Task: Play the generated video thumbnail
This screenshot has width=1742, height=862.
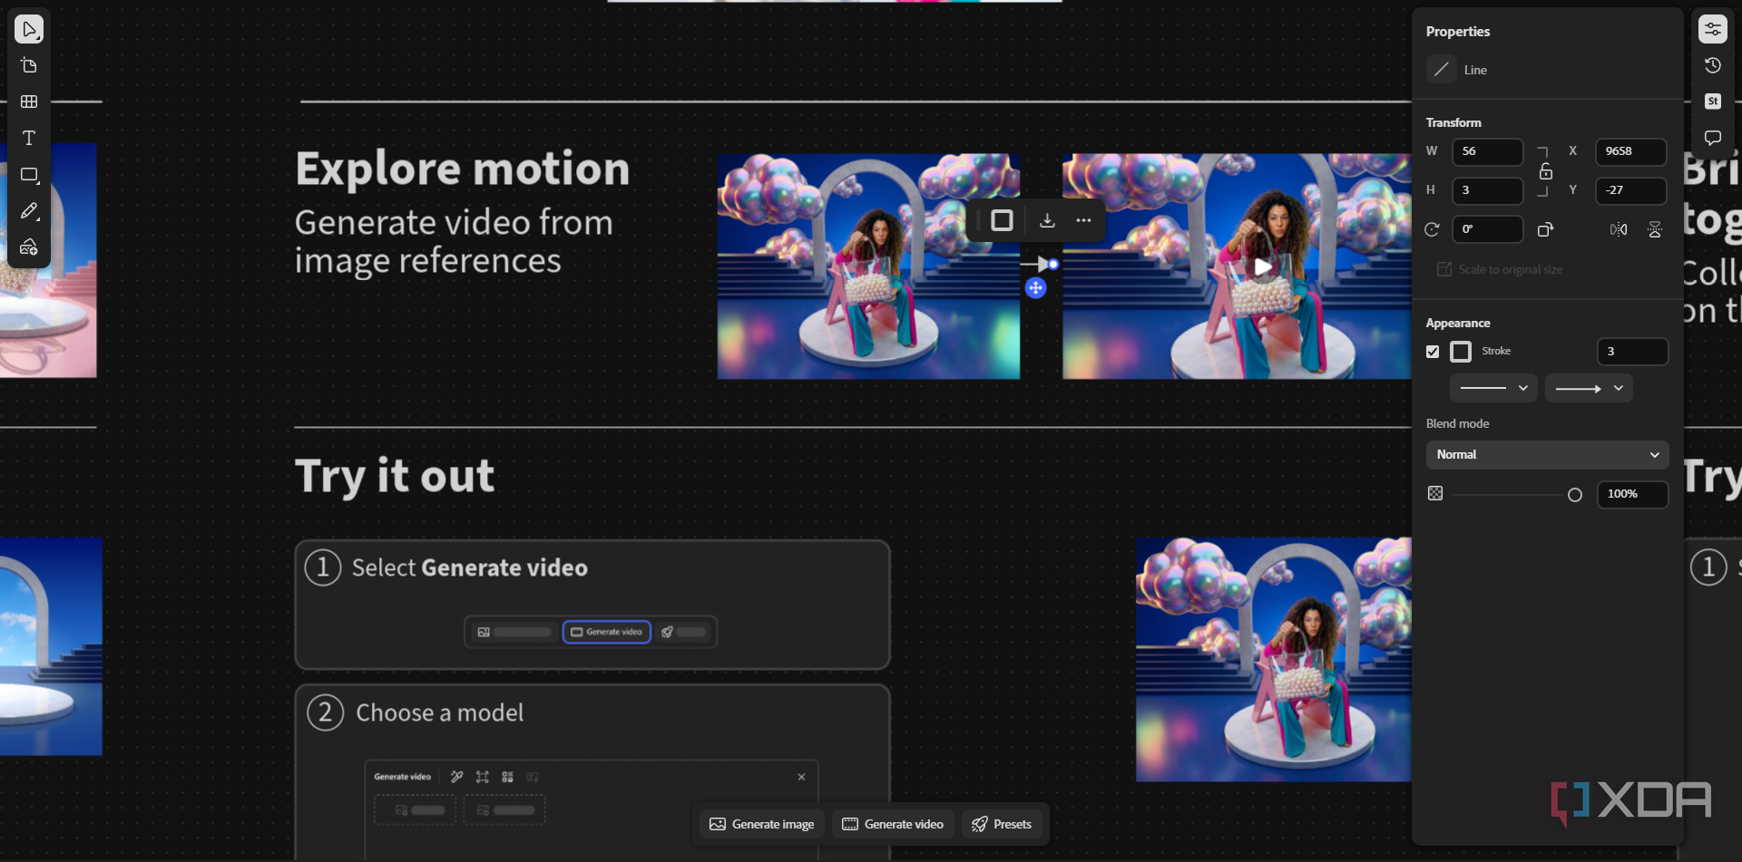Action: point(1262,266)
